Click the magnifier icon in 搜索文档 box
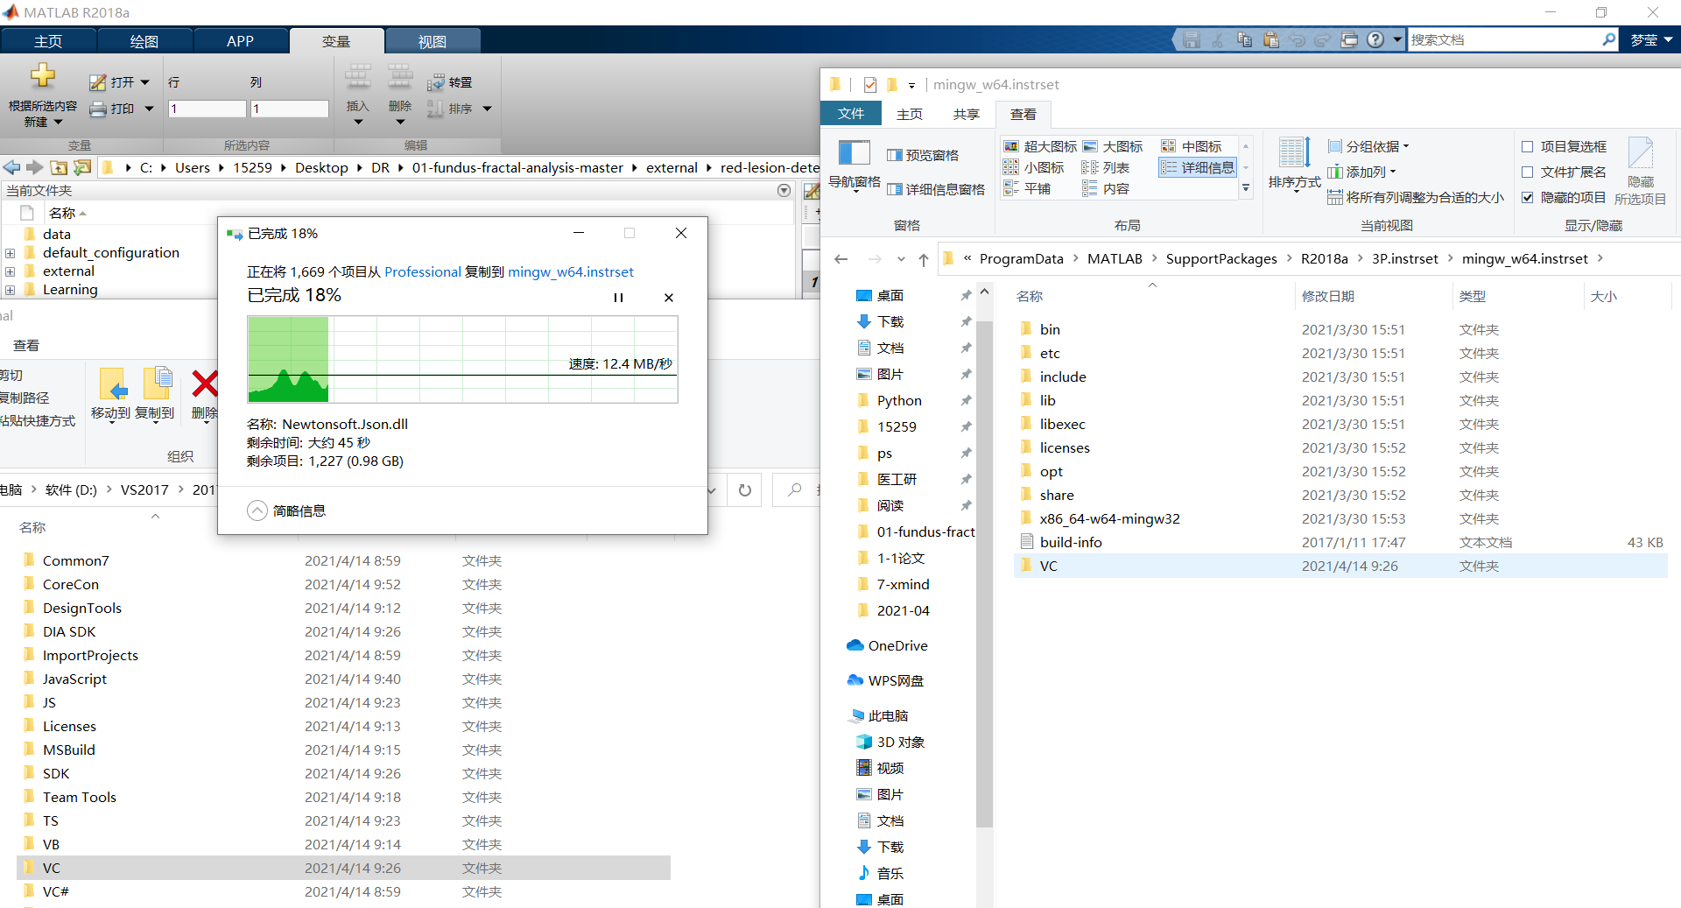The height and width of the screenshot is (908, 1681). (x=1608, y=39)
